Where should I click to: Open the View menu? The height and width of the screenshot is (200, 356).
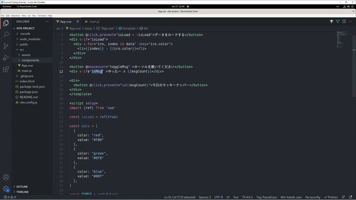click(x=24, y=16)
